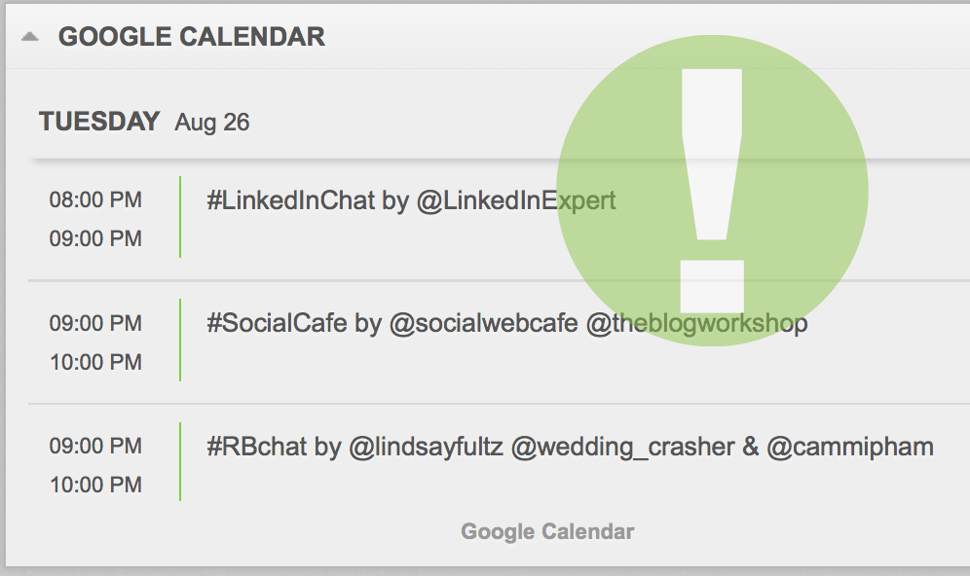Click the green bar beside #SocialCafe
The height and width of the screenshot is (576, 970).
point(181,340)
